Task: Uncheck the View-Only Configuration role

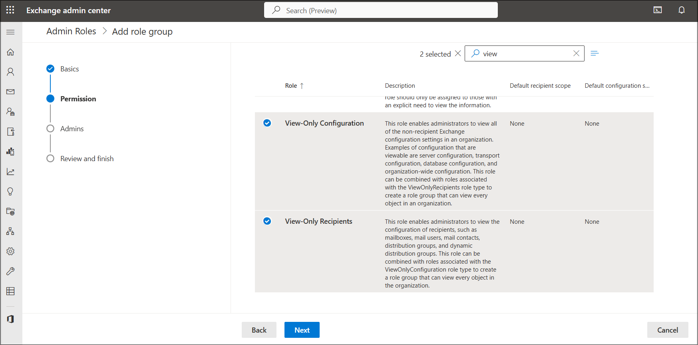Action: point(267,123)
